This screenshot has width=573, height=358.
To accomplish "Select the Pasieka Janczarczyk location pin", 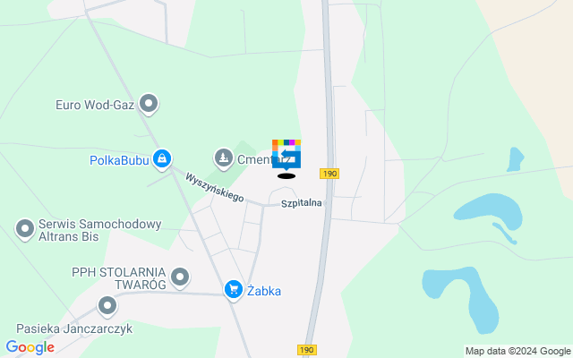I will click(x=107, y=306).
